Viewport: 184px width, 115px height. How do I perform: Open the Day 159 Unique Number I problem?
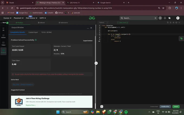23,84
